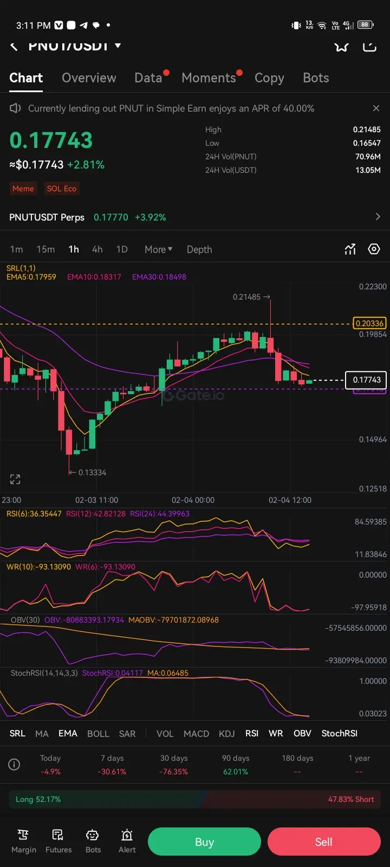Viewport: 390px width, 867px height.
Task: Toggle the SAR indicator
Action: (x=127, y=733)
